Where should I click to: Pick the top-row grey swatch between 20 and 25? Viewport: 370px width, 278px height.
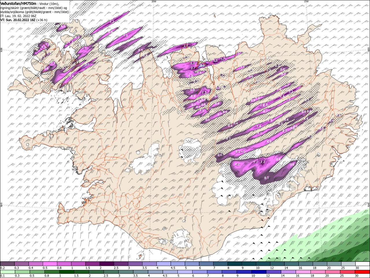click(334, 264)
